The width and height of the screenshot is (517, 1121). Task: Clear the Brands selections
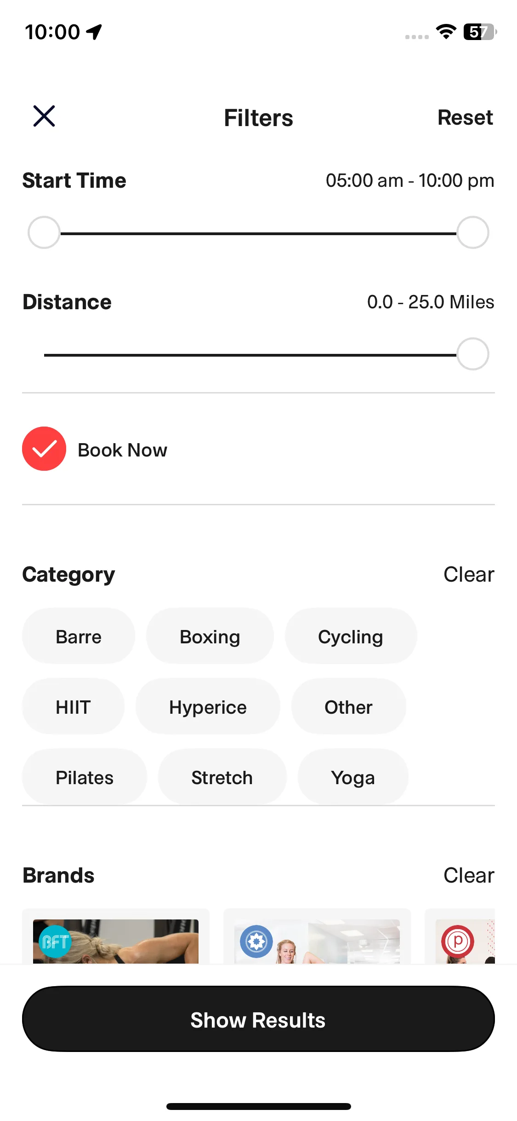[x=469, y=875]
